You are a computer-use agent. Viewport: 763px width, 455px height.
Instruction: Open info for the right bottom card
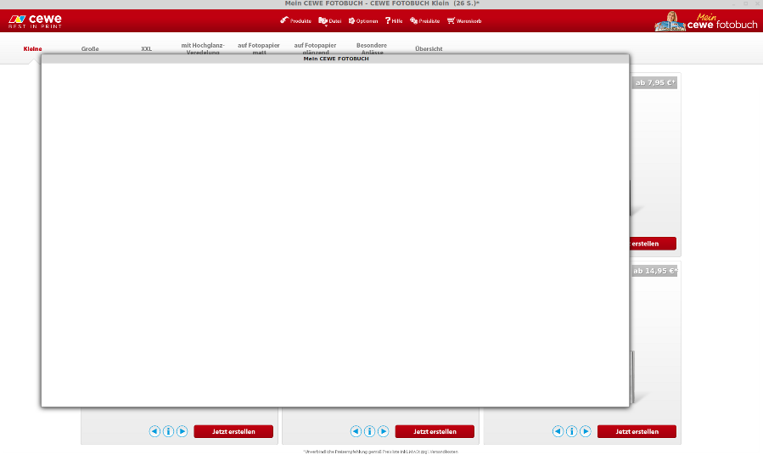[572, 431]
